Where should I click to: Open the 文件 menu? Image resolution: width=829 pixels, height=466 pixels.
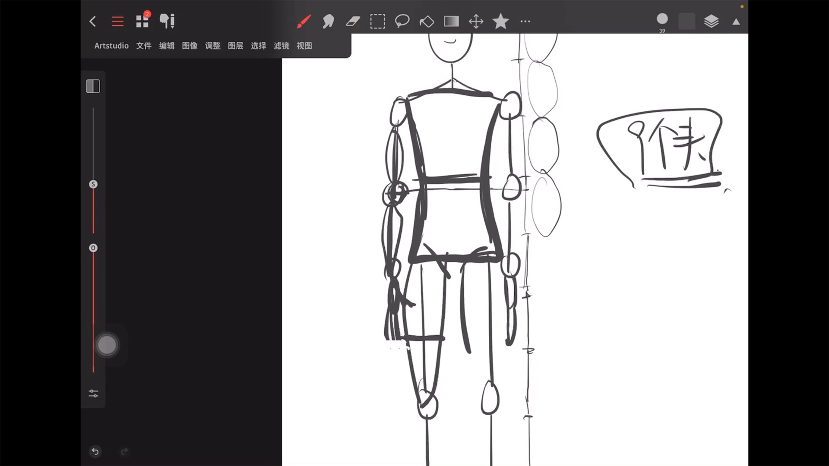tap(144, 46)
